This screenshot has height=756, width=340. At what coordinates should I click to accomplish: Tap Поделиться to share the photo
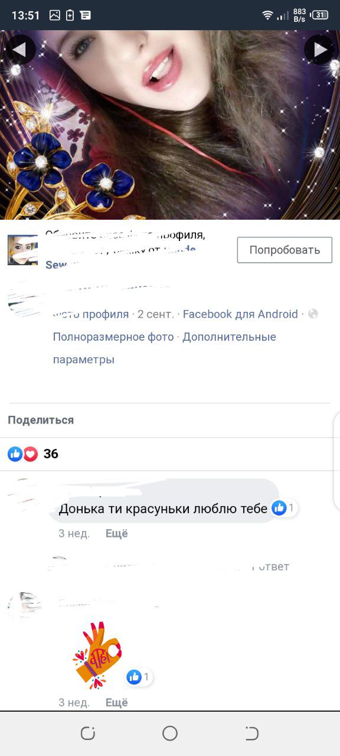[41, 420]
